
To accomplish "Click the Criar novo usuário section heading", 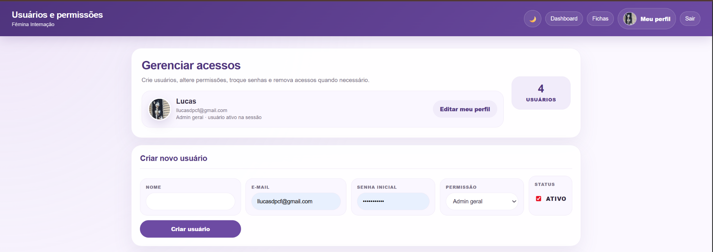I will (x=174, y=158).
